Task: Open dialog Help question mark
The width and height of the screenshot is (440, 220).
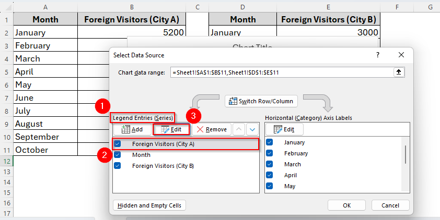Action: 378,55
